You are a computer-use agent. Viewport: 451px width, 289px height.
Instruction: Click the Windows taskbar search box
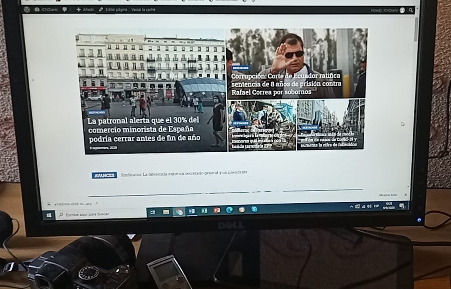coord(100,214)
